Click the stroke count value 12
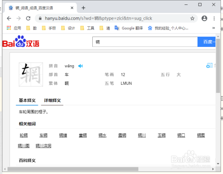The width and height of the screenshot is (223, 174). tap(123, 75)
